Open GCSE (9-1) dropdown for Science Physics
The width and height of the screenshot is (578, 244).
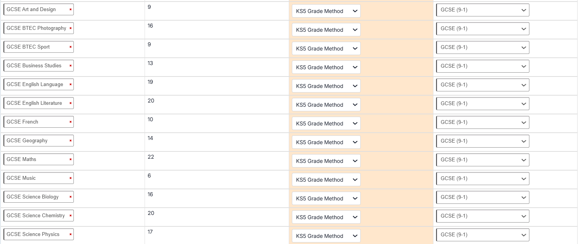coord(482,234)
